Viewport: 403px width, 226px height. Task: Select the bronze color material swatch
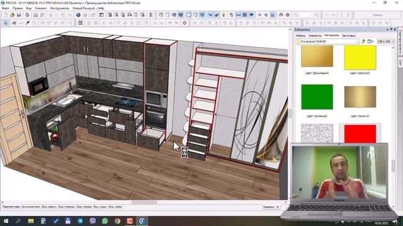[317, 56]
